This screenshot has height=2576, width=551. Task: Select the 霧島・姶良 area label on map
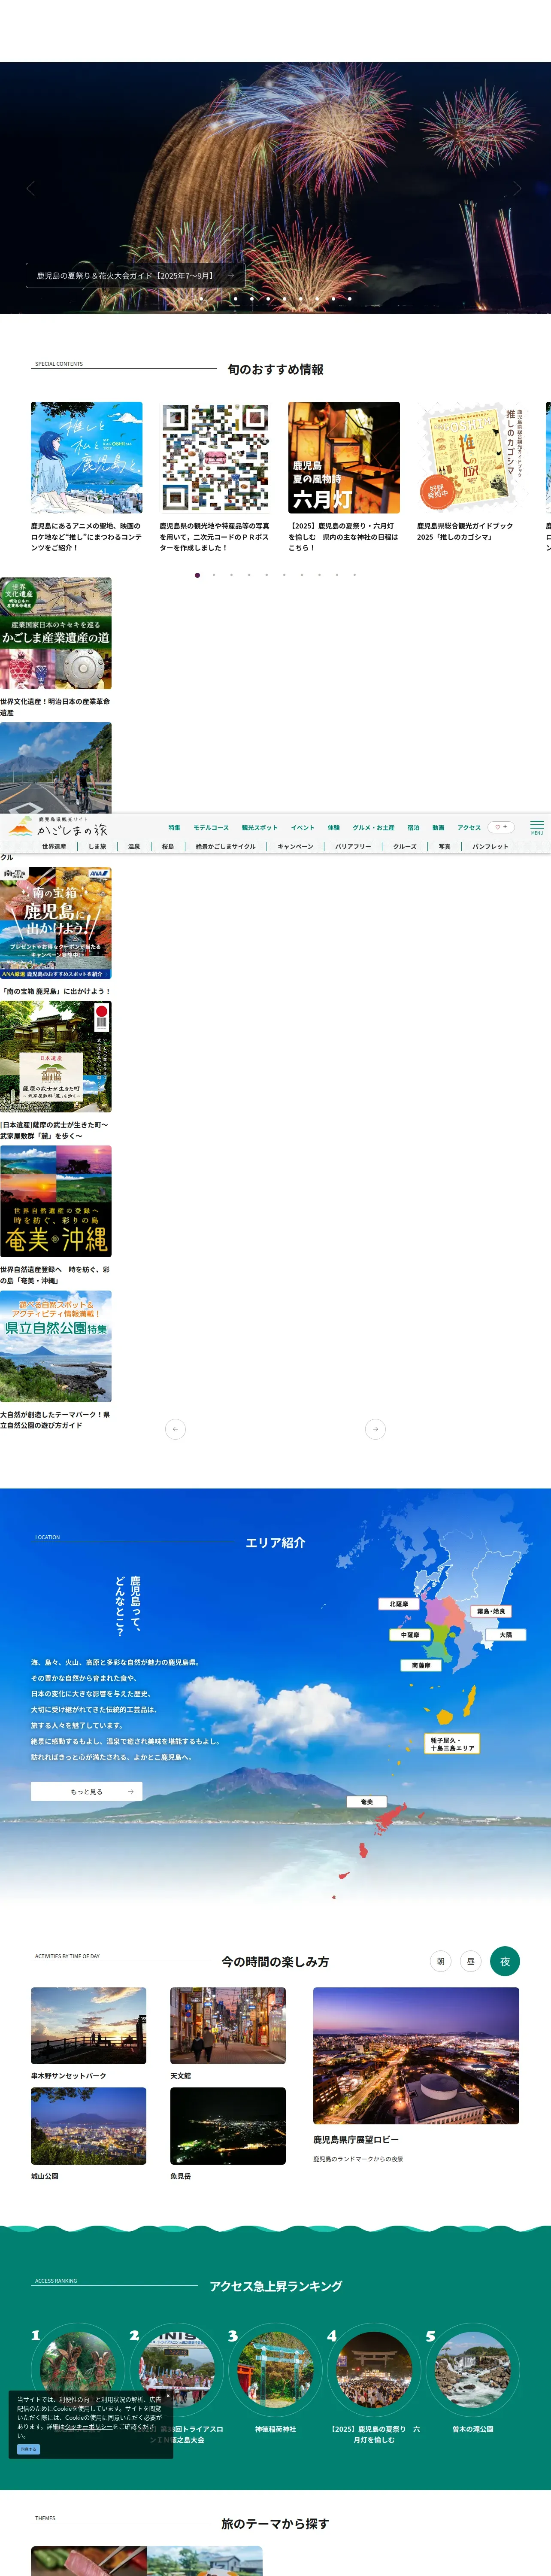(x=491, y=1611)
